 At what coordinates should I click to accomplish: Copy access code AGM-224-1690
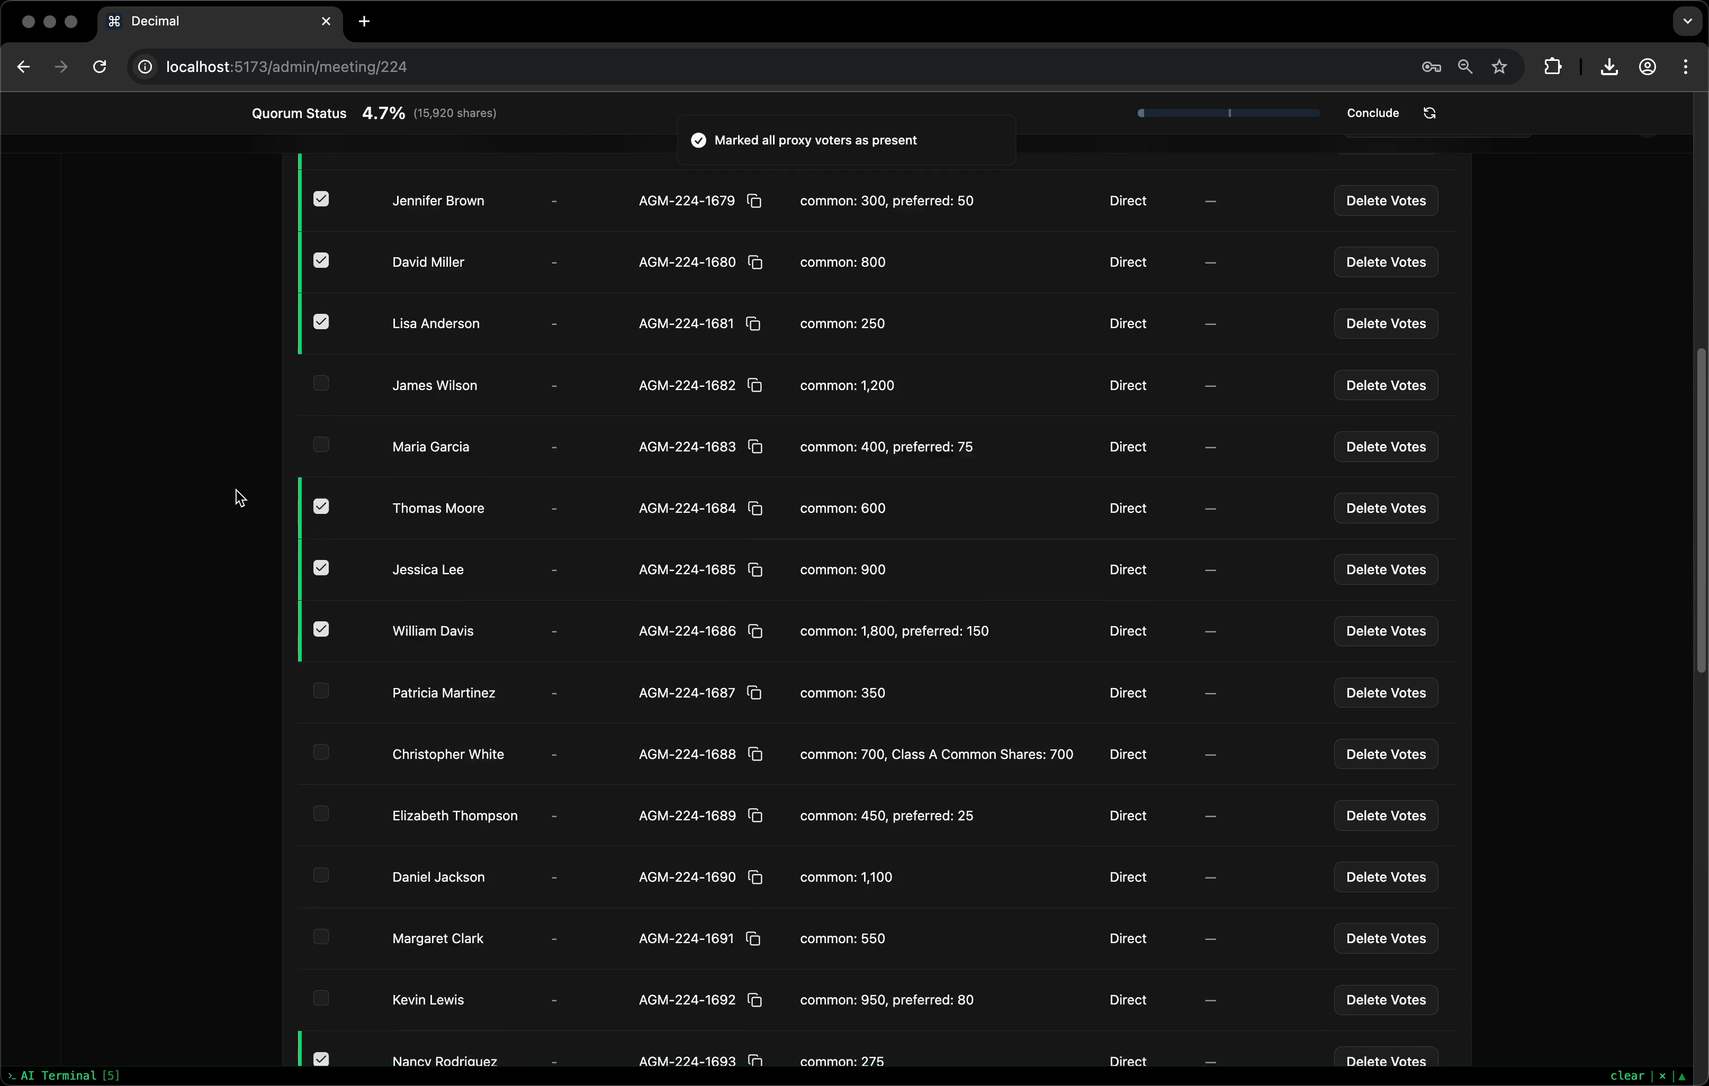(x=755, y=877)
